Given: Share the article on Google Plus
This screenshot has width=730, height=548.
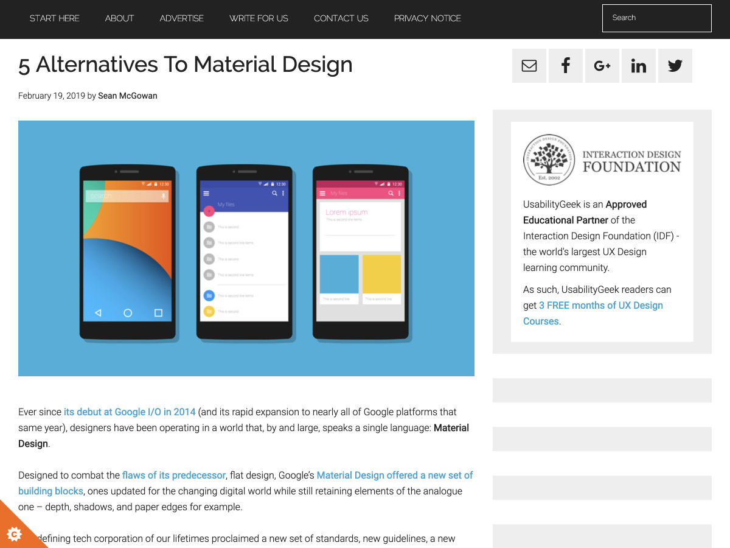Looking at the screenshot, I should click(602, 66).
